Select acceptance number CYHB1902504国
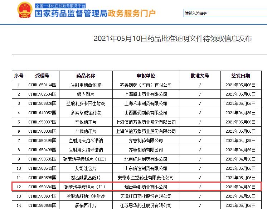This screenshot has height=209, width=267. click(42, 94)
